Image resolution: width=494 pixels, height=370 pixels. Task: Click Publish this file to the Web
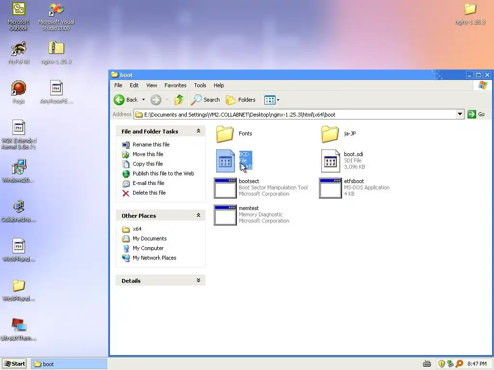coord(163,173)
